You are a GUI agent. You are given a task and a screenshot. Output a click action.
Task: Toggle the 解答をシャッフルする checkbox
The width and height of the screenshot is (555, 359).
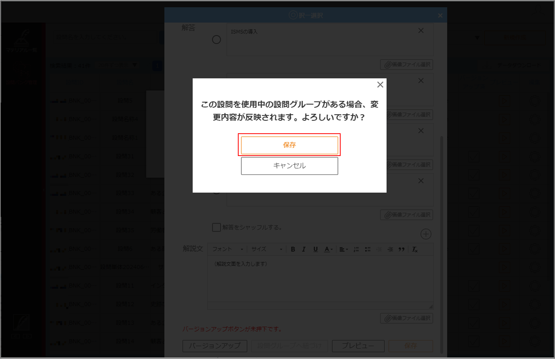[x=216, y=227]
